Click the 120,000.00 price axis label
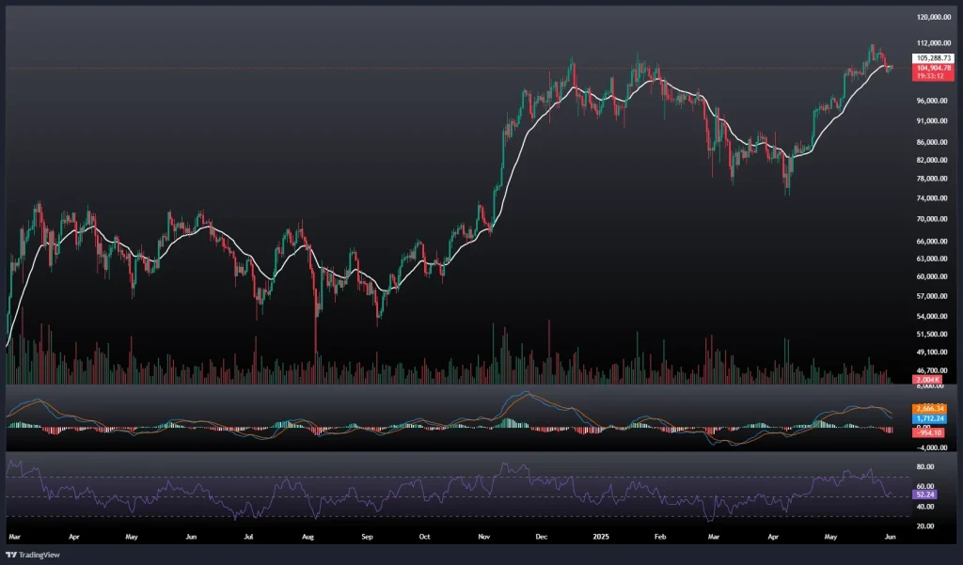Image resolution: width=963 pixels, height=565 pixels. click(933, 18)
